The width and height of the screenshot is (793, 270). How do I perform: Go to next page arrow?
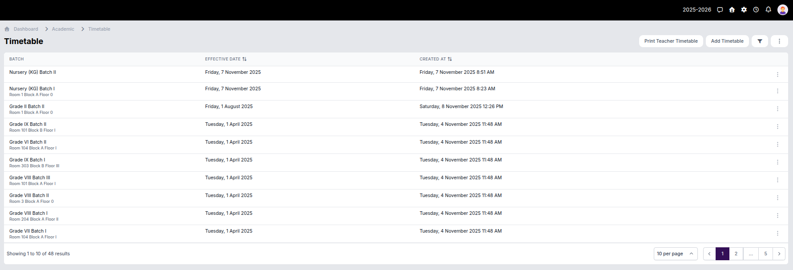pyautogui.click(x=779, y=254)
